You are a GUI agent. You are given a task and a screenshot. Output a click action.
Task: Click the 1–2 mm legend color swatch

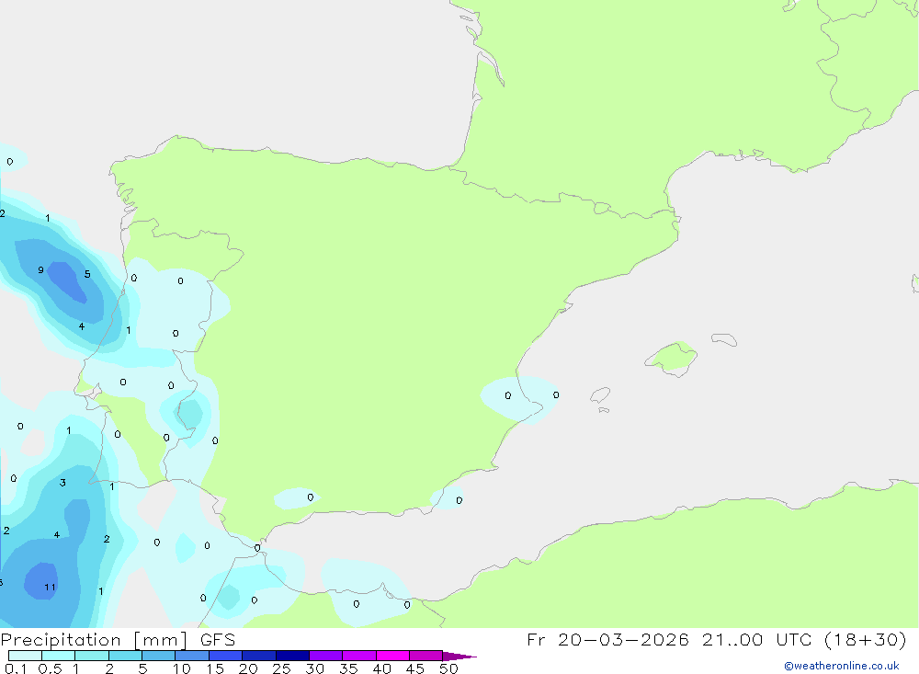pyautogui.click(x=91, y=656)
